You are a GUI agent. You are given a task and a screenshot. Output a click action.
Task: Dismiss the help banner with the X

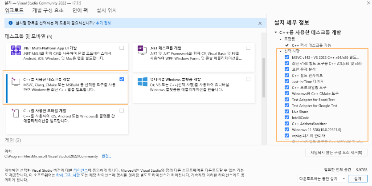[x=260, y=23]
